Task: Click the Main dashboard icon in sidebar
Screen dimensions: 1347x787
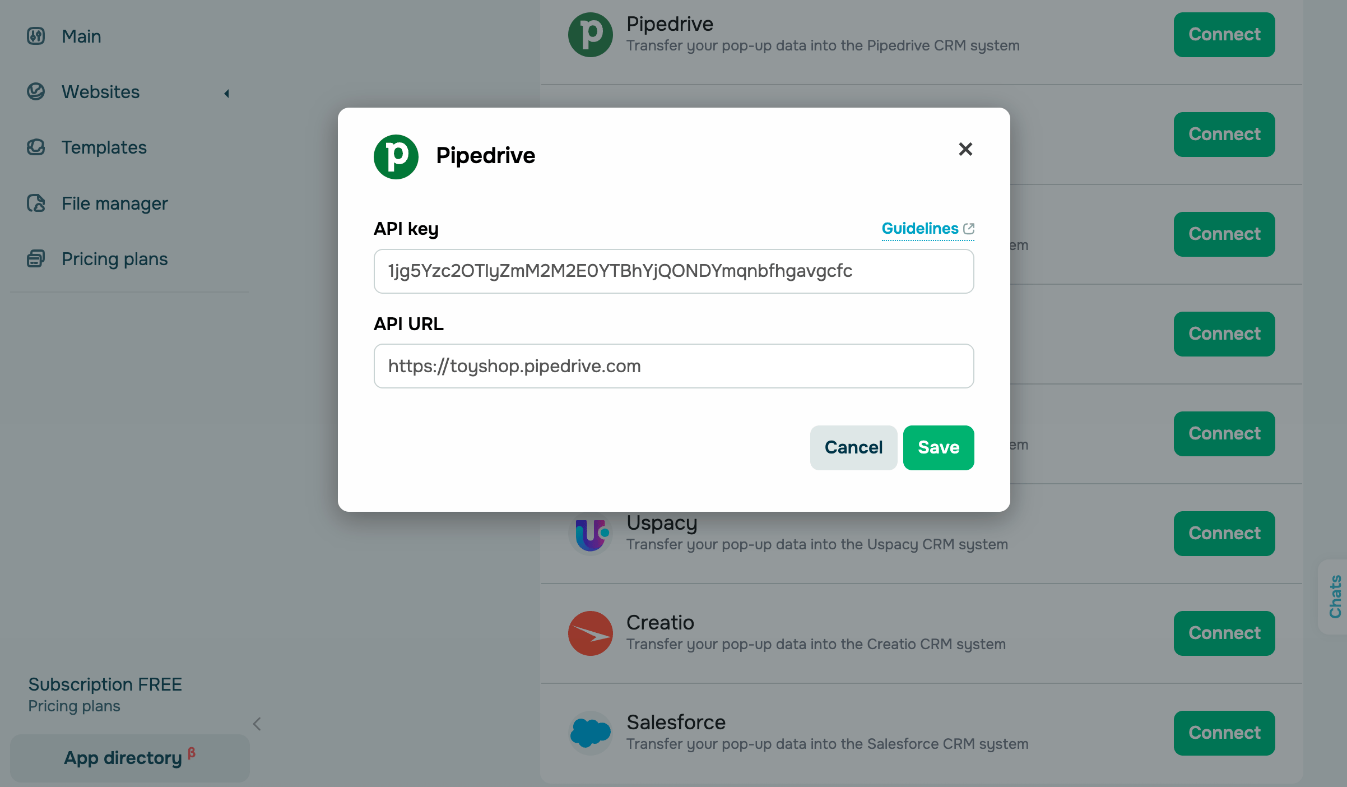Action: click(x=36, y=36)
